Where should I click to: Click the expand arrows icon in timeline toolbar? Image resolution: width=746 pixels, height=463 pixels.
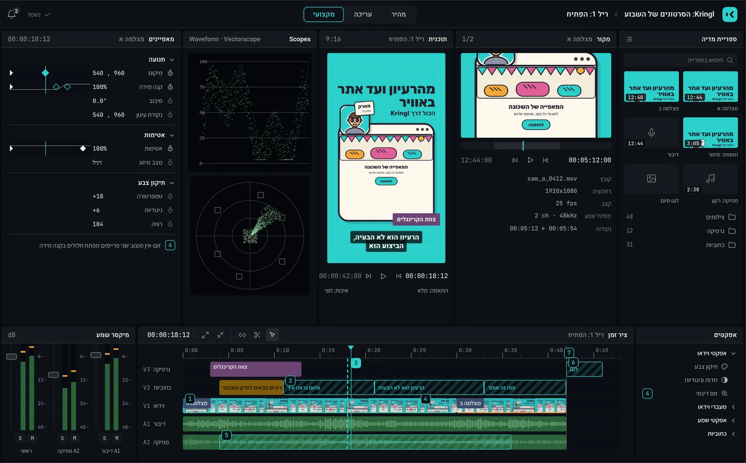(205, 335)
